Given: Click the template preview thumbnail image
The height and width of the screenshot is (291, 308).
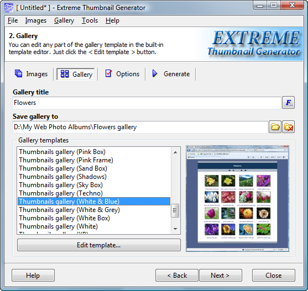Looking at the screenshot, I should [237, 198].
